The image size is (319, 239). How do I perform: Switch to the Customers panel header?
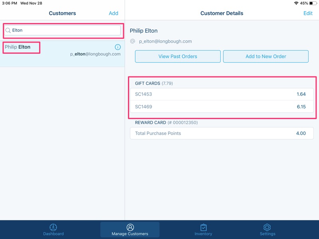[62, 13]
